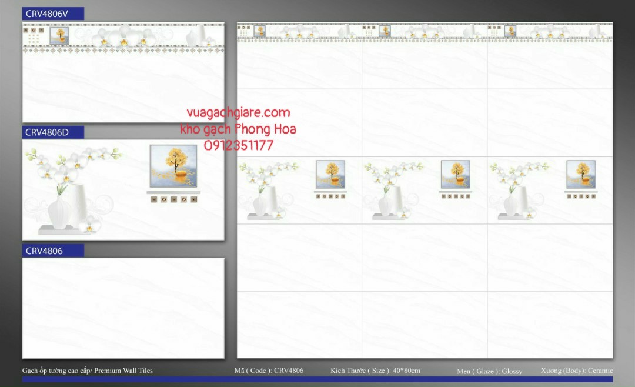Click the 'Mã ( Code ): CRV4806' footer text
This screenshot has width=635, height=387.
(x=269, y=371)
